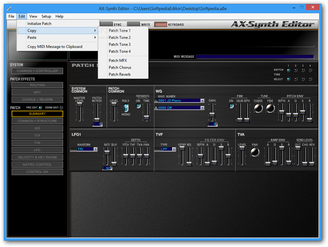
Task: Enable Tone Switch 2 indicator
Action: (296, 70)
